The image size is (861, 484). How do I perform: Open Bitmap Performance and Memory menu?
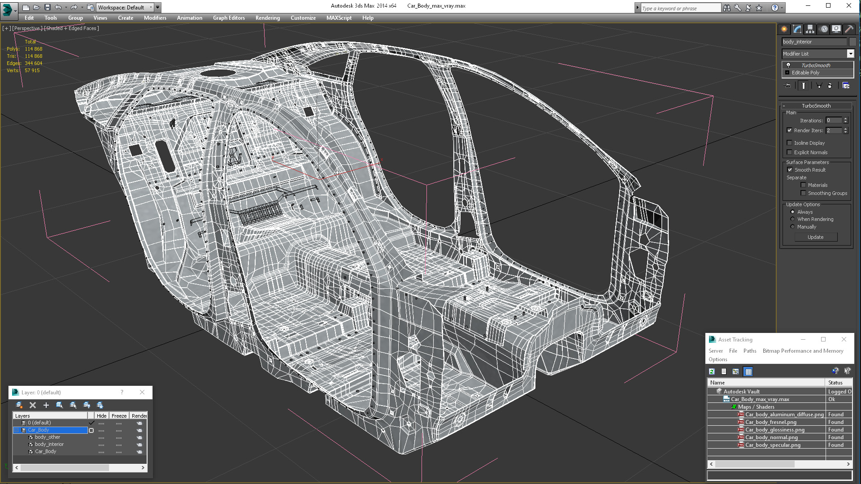click(803, 351)
